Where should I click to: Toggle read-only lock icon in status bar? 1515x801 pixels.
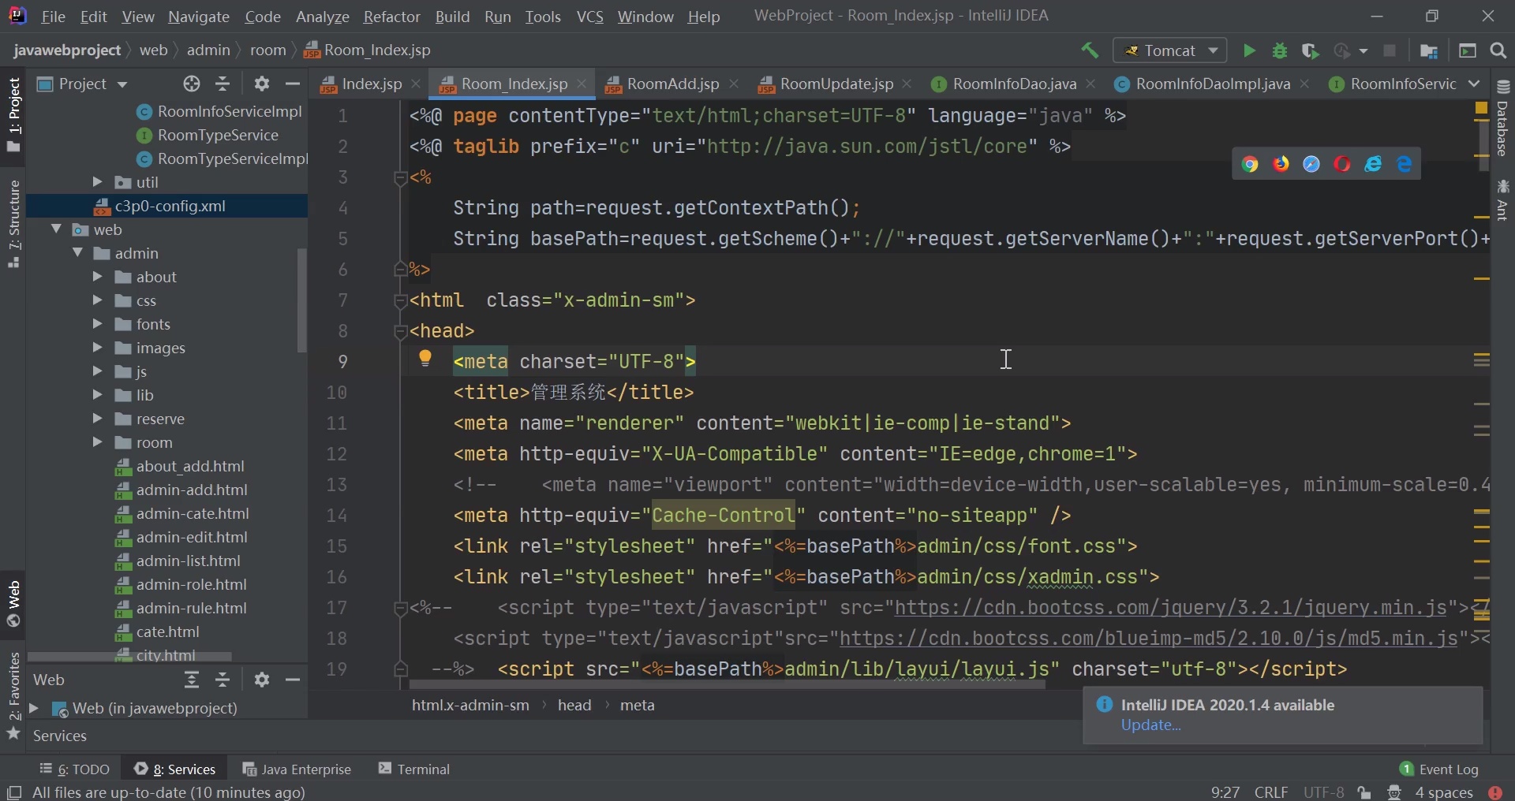tap(1364, 792)
